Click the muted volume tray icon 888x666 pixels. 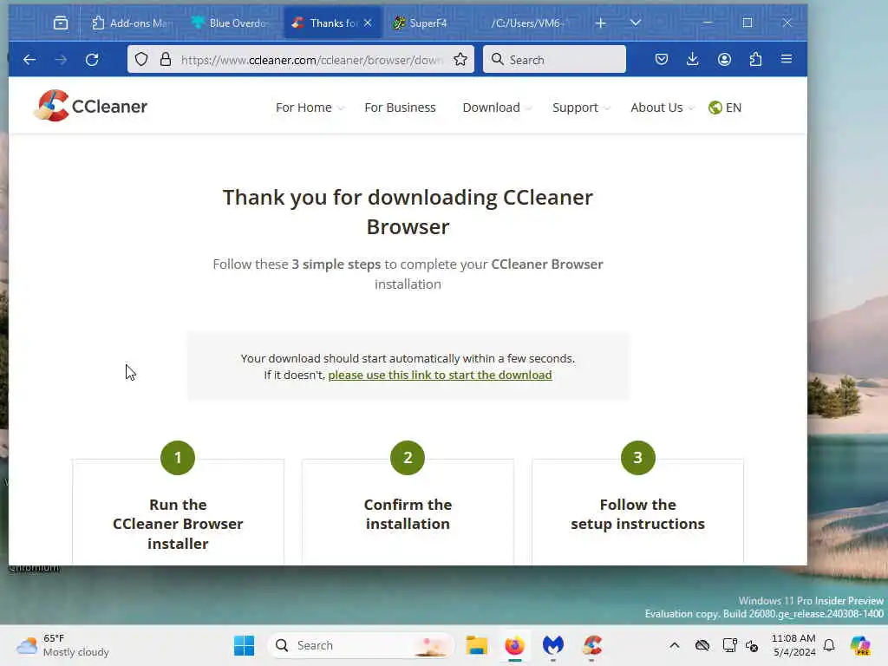tap(752, 645)
